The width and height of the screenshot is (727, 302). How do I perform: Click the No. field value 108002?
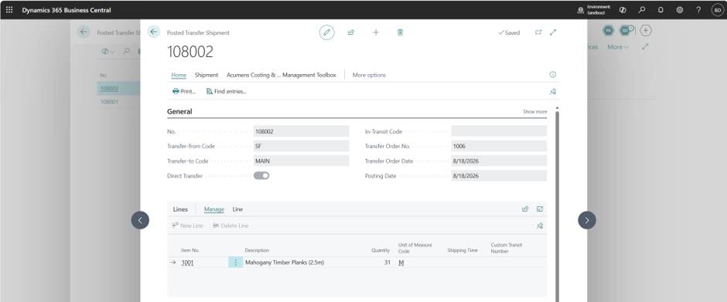(302, 131)
